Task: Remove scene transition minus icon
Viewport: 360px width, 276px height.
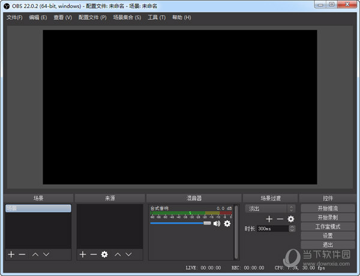Action: point(280,219)
